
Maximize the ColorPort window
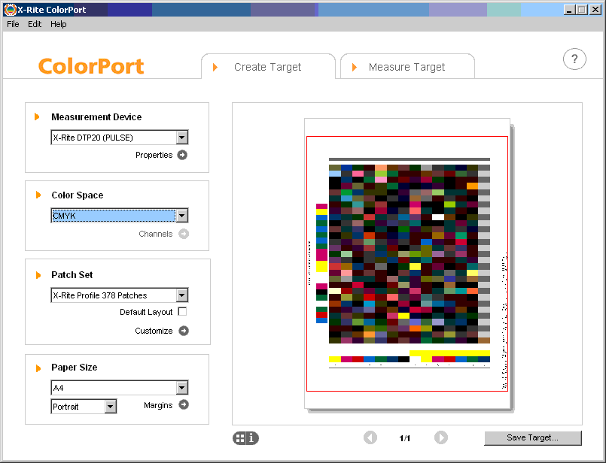point(581,10)
